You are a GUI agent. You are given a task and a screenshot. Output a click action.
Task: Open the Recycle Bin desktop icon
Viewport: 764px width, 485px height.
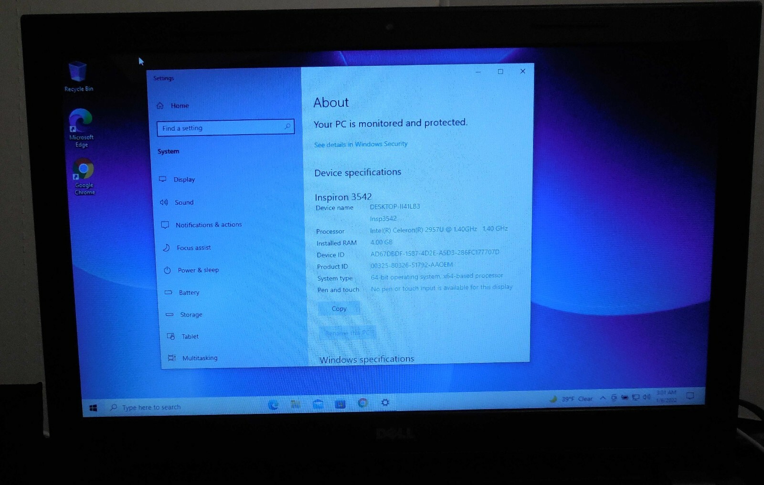(78, 76)
